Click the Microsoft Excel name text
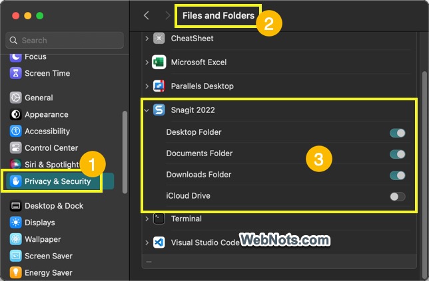The image size is (429, 281). [x=199, y=62]
